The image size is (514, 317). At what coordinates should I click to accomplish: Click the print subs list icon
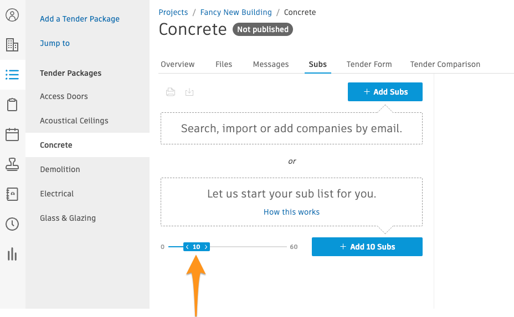click(171, 92)
